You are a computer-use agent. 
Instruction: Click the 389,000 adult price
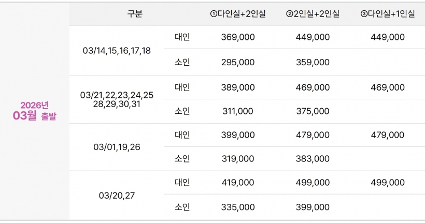click(x=237, y=88)
